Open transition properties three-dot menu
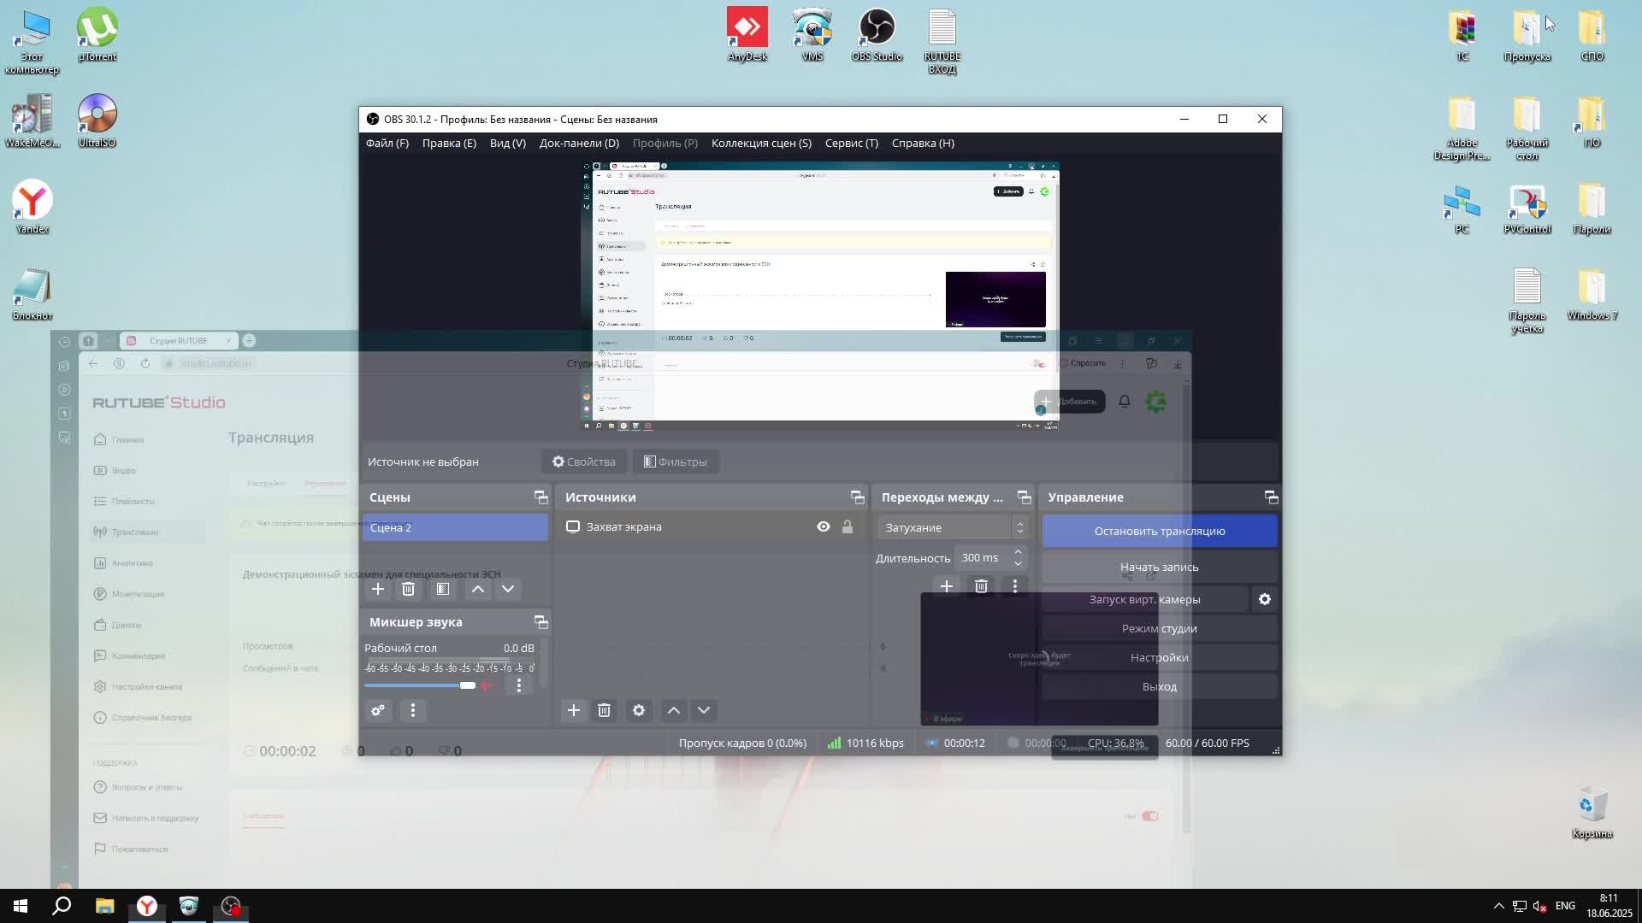Screen dimensions: 1642x923 pyautogui.click(x=1015, y=586)
